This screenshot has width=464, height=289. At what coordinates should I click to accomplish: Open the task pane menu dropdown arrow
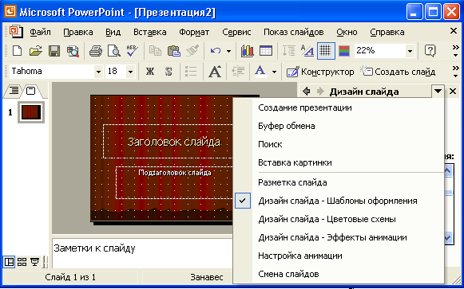point(438,92)
